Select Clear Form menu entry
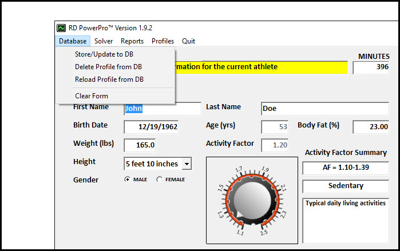Image resolution: width=400 pixels, height=251 pixels. pyautogui.click(x=92, y=96)
